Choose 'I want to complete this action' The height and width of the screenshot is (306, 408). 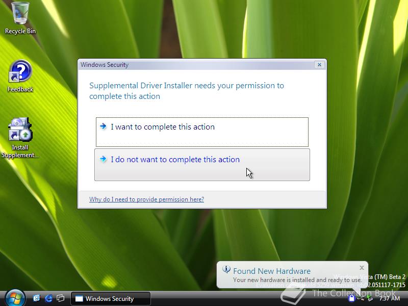[202, 132]
